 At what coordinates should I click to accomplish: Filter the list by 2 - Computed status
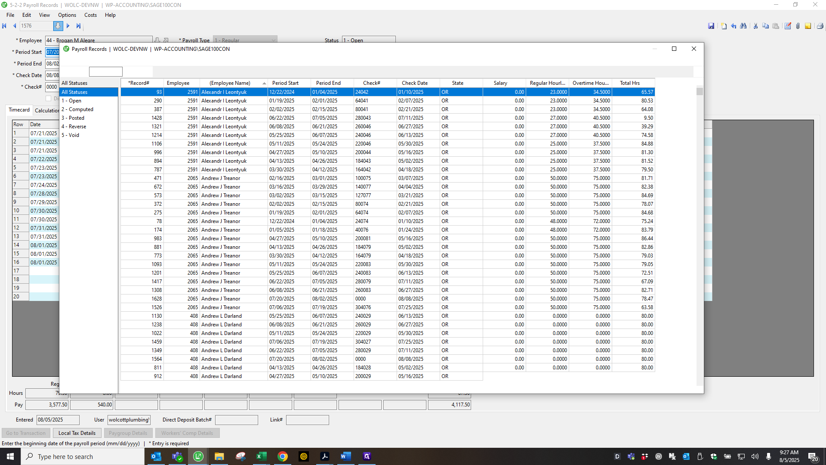coord(89,109)
